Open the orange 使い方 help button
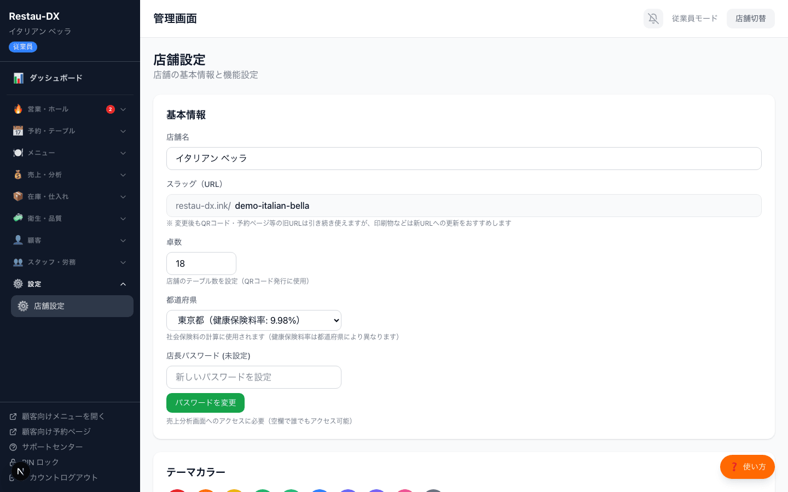788x492 pixels. click(x=748, y=467)
